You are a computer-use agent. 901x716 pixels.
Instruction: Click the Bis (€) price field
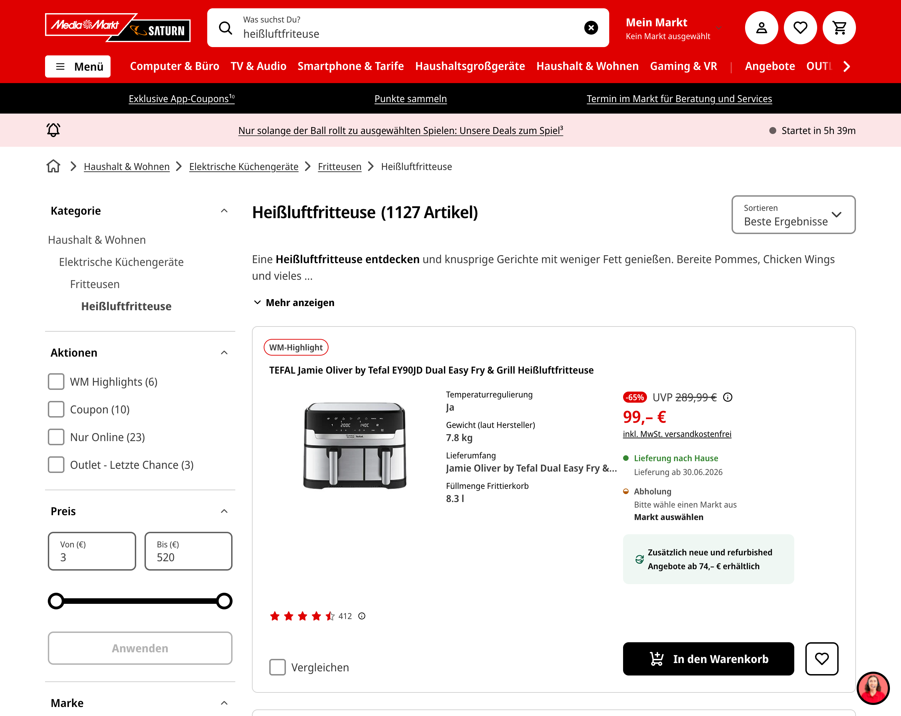point(189,551)
